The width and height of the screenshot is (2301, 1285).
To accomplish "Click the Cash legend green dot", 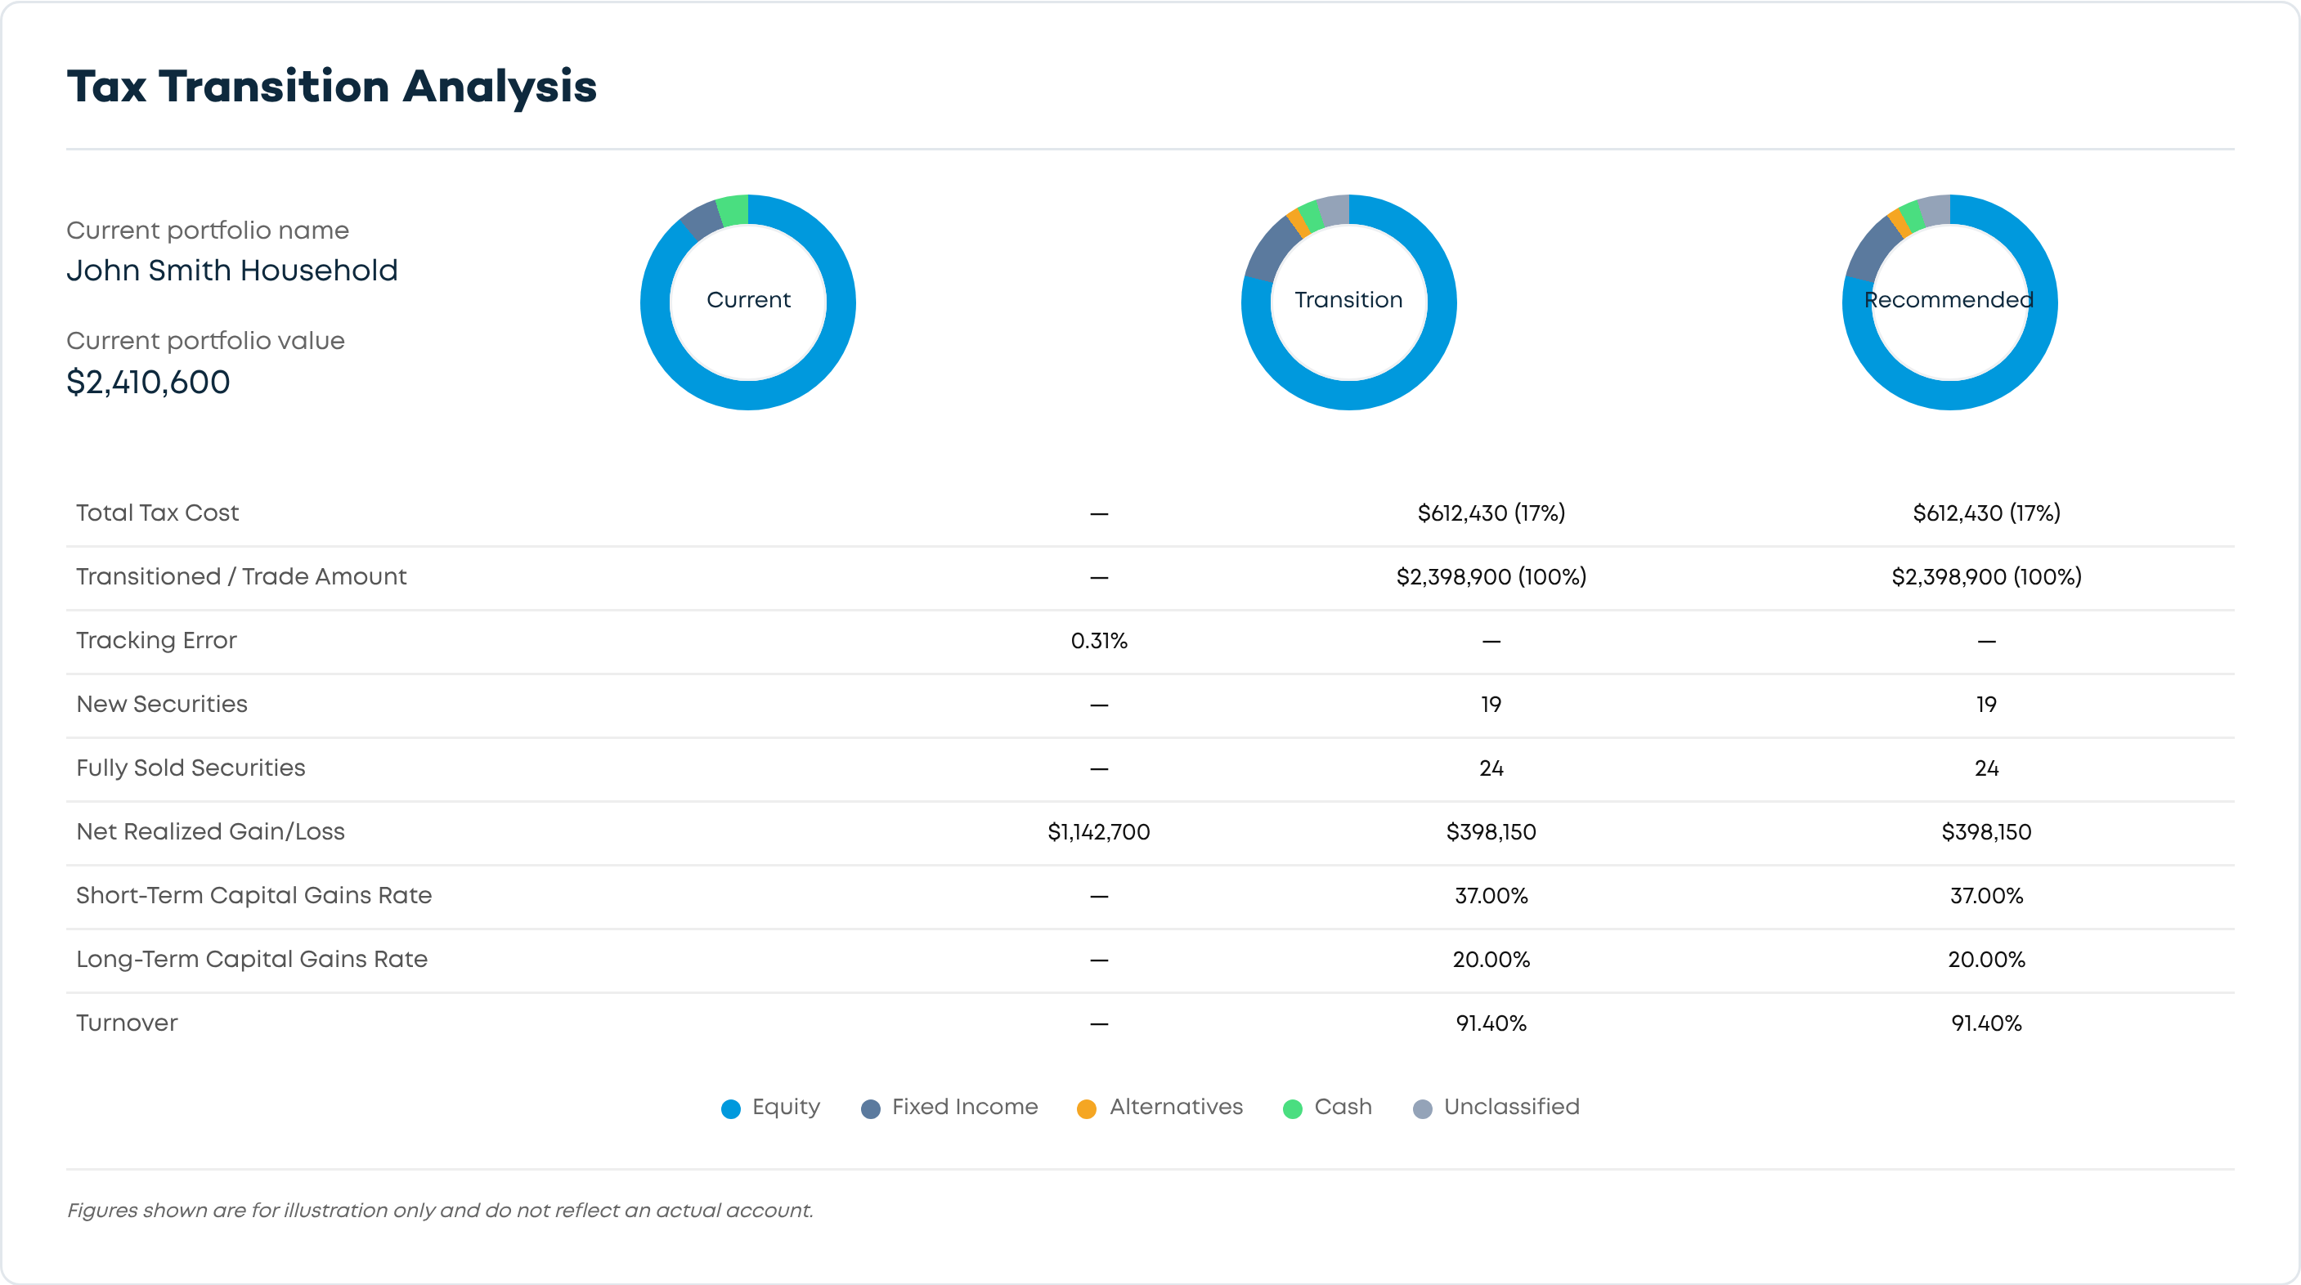I will 1293,1108.
